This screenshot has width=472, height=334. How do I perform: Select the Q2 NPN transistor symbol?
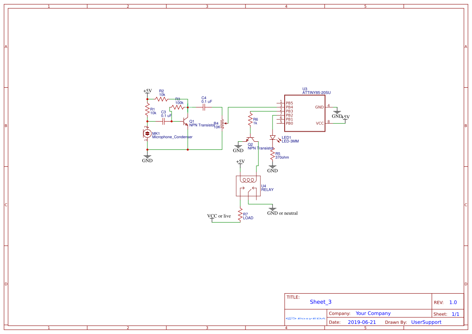pos(251,139)
